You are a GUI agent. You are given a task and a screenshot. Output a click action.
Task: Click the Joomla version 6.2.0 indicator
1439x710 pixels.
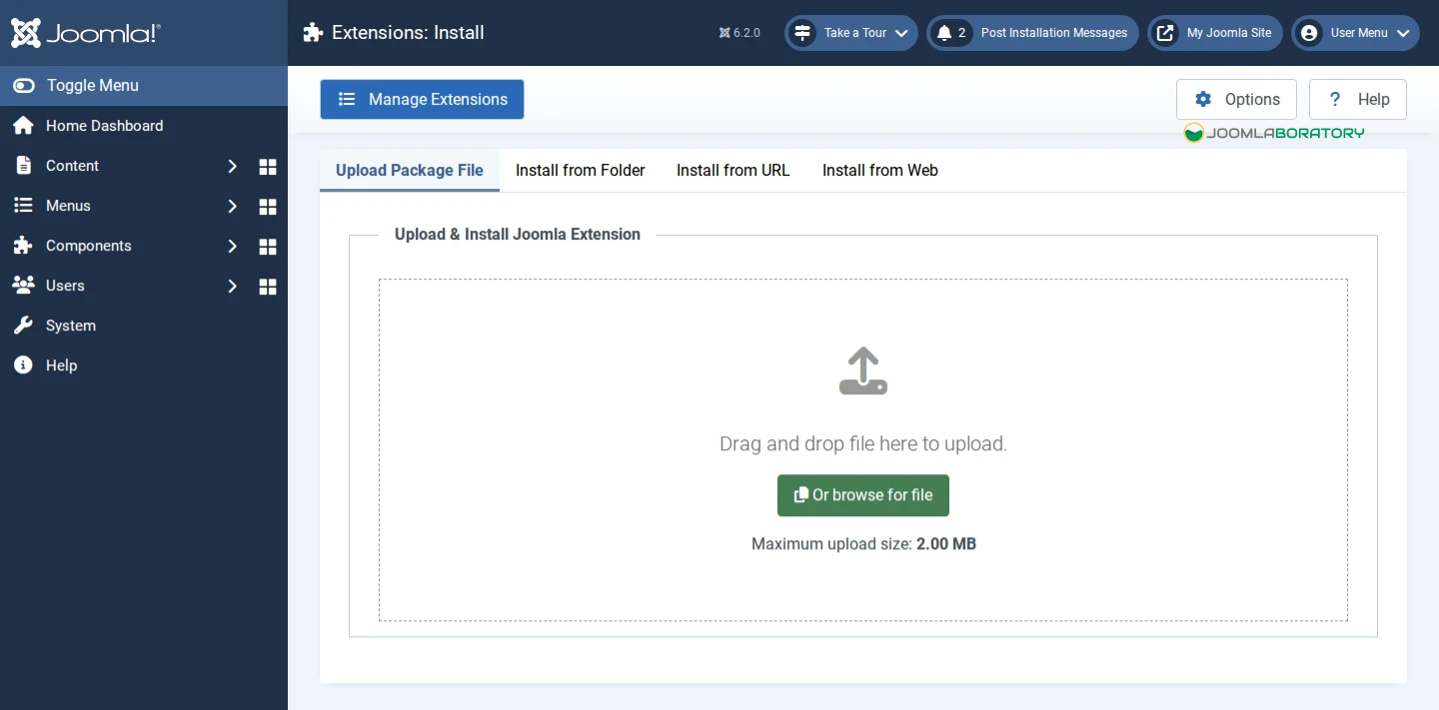739,33
